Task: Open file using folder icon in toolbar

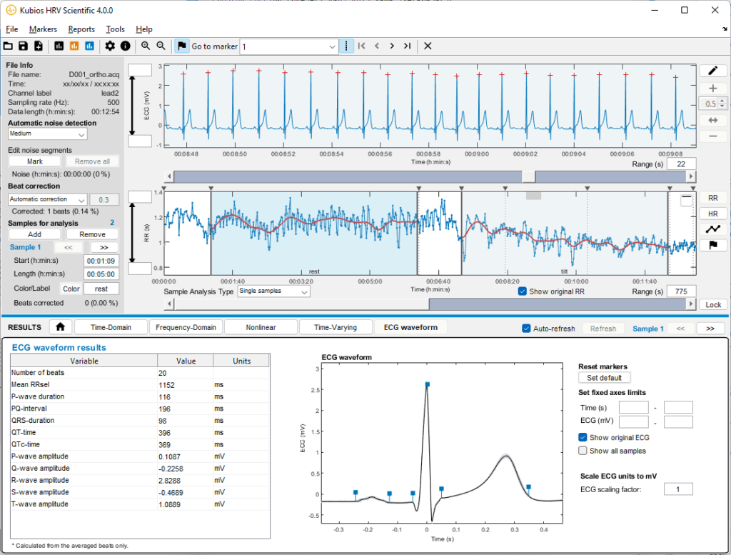Action: (8, 46)
